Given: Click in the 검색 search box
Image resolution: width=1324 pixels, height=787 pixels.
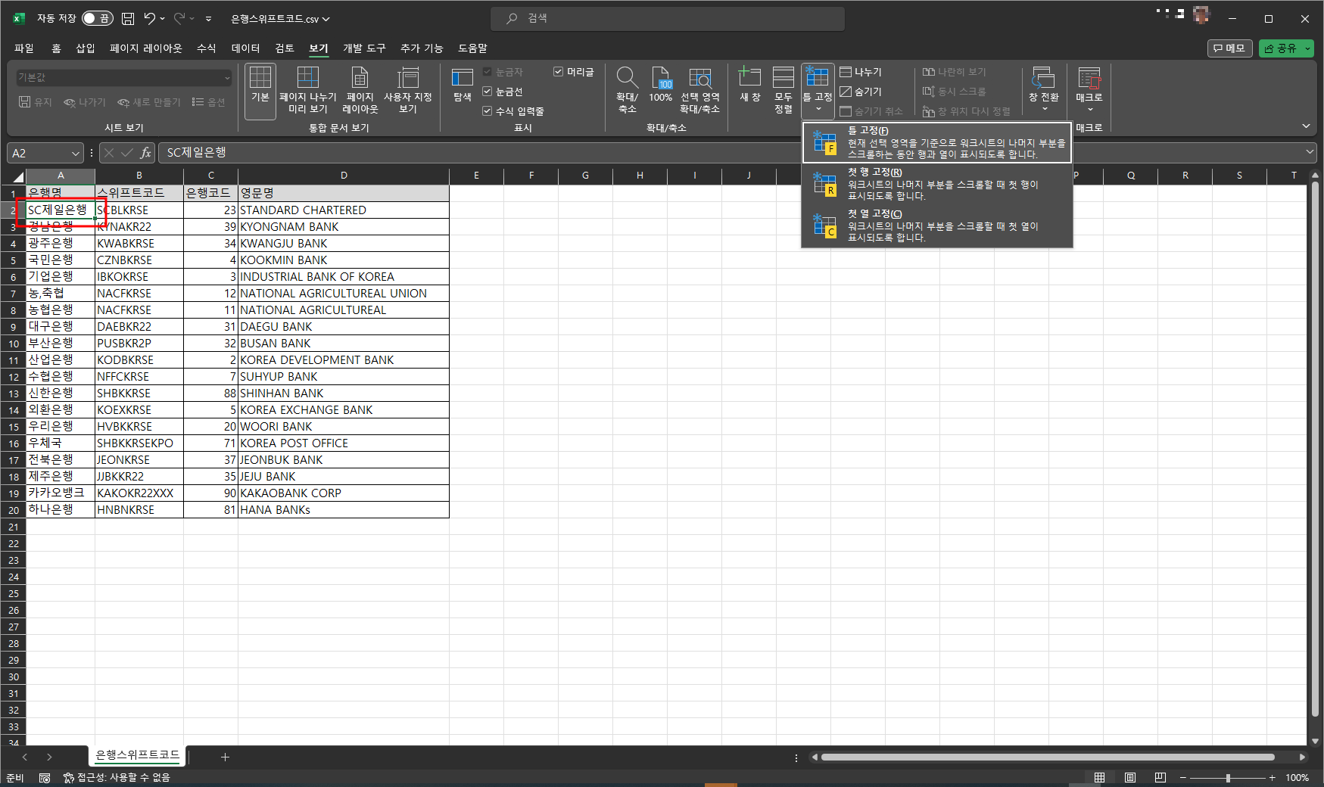Looking at the screenshot, I should pyautogui.click(x=667, y=19).
